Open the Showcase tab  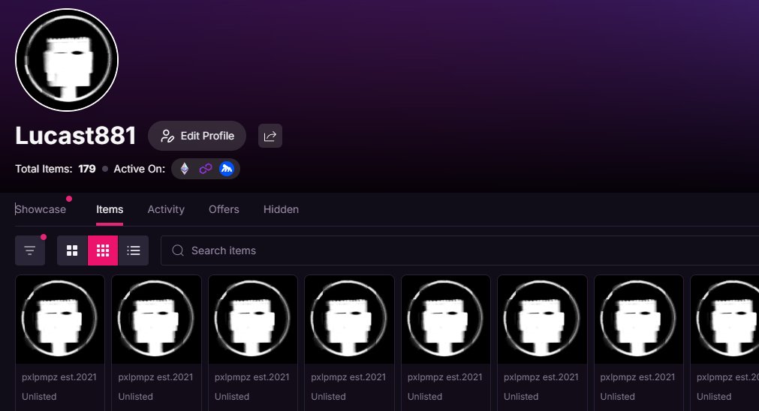click(41, 209)
